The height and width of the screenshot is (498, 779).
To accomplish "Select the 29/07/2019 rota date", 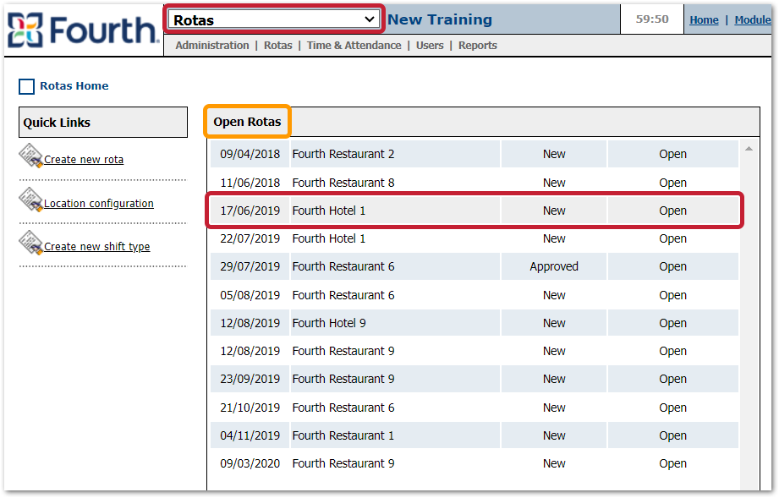I will click(250, 266).
